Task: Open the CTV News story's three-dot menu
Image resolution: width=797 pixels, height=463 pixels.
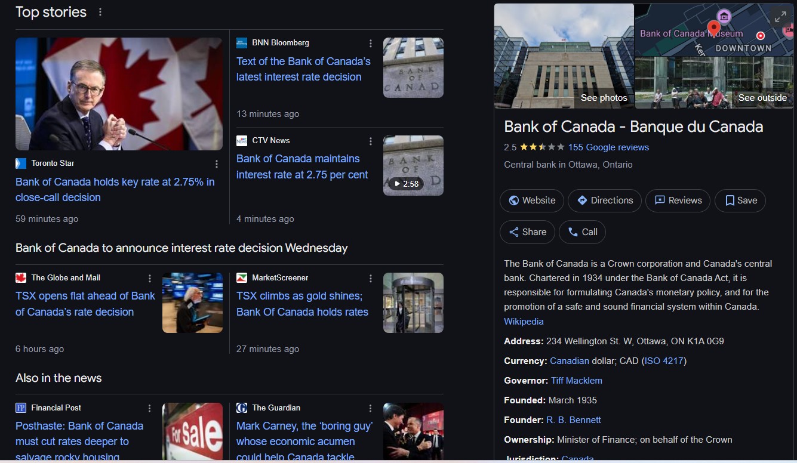Action: point(371,141)
